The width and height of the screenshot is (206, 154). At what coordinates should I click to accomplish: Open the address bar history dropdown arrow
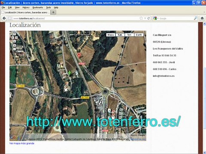pyautogui.click(x=145, y=18)
